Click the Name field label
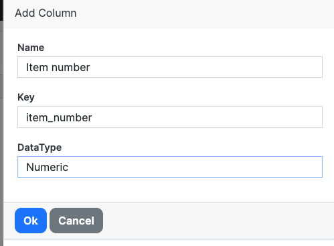 pos(31,48)
